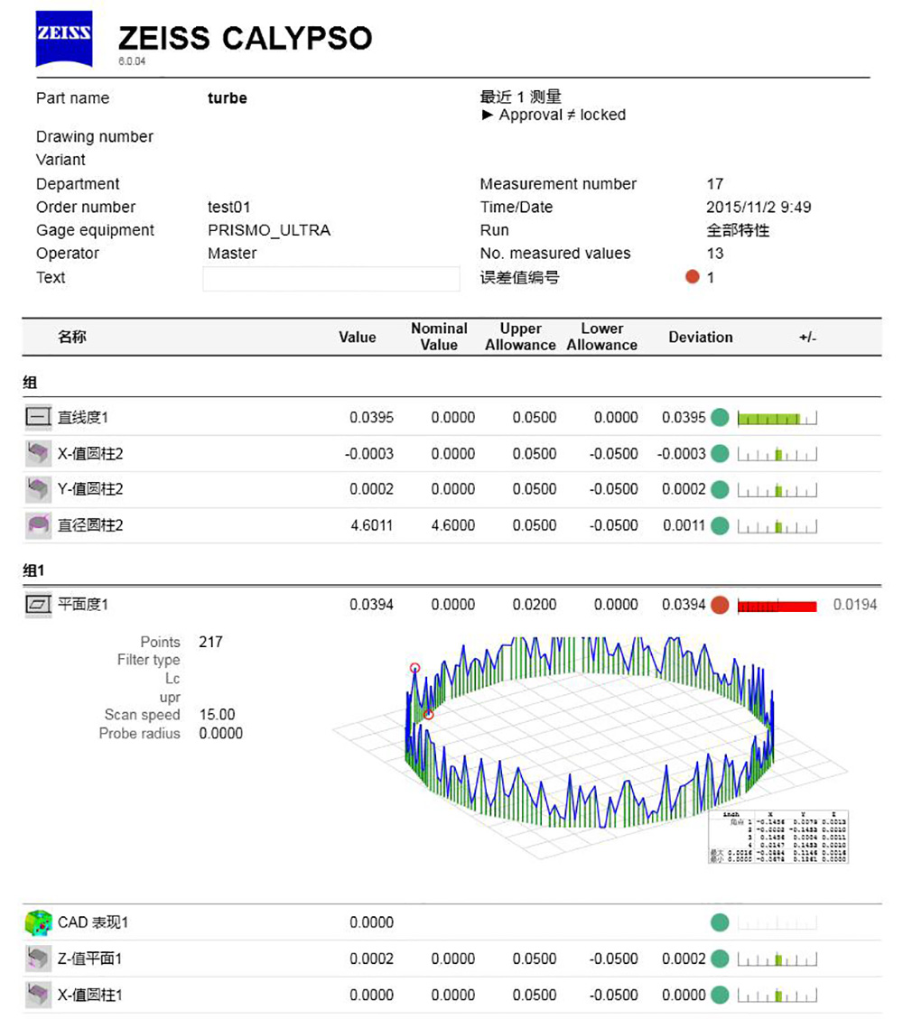Click the Points value 217
The width and height of the screenshot is (903, 1019).
pos(210,642)
